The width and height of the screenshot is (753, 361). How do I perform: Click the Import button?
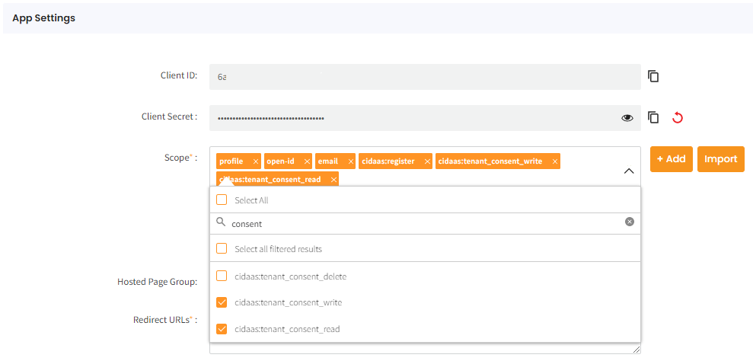coord(720,159)
